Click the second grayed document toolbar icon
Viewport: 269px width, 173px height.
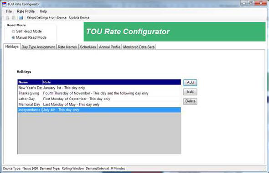(14, 17)
